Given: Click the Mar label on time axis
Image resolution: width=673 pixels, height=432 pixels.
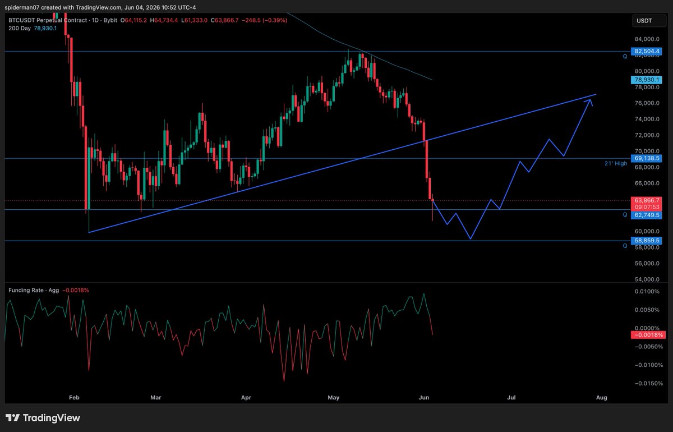Looking at the screenshot, I should pos(156,398).
